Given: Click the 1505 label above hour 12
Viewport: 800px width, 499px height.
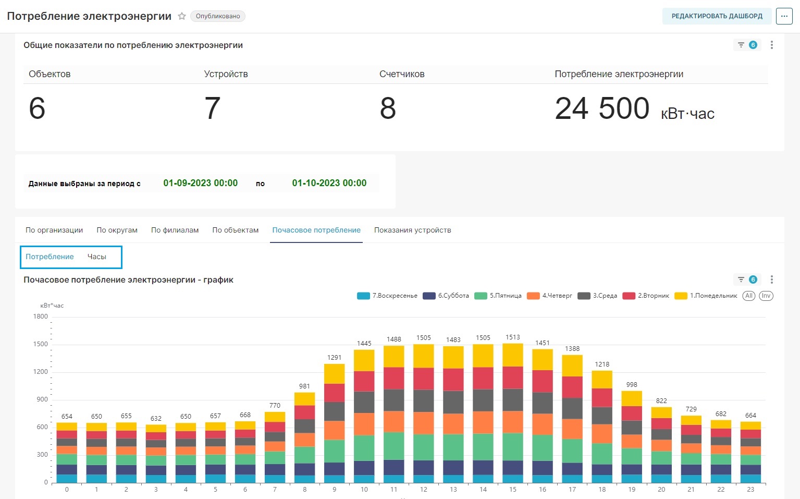Looking at the screenshot, I should (423, 338).
